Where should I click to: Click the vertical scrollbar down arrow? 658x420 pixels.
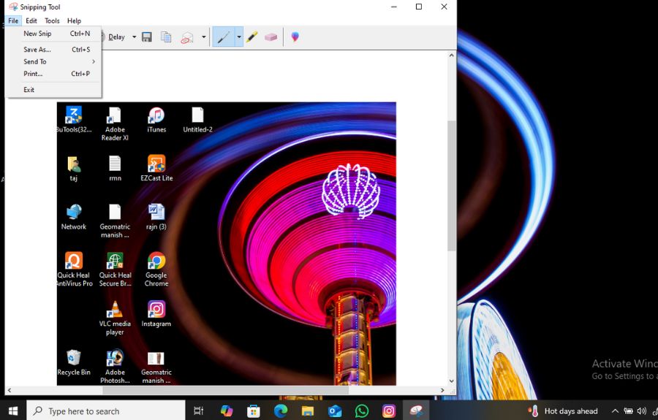click(452, 381)
